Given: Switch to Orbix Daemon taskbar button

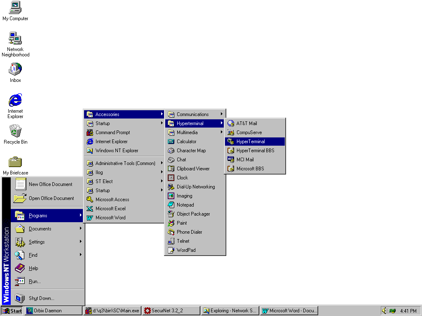Looking at the screenshot, I should coord(53,311).
